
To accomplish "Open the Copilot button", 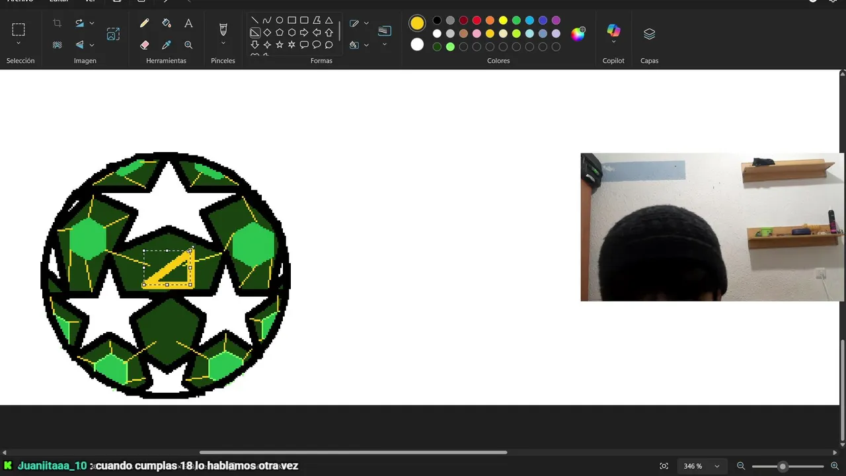I will coord(613,30).
